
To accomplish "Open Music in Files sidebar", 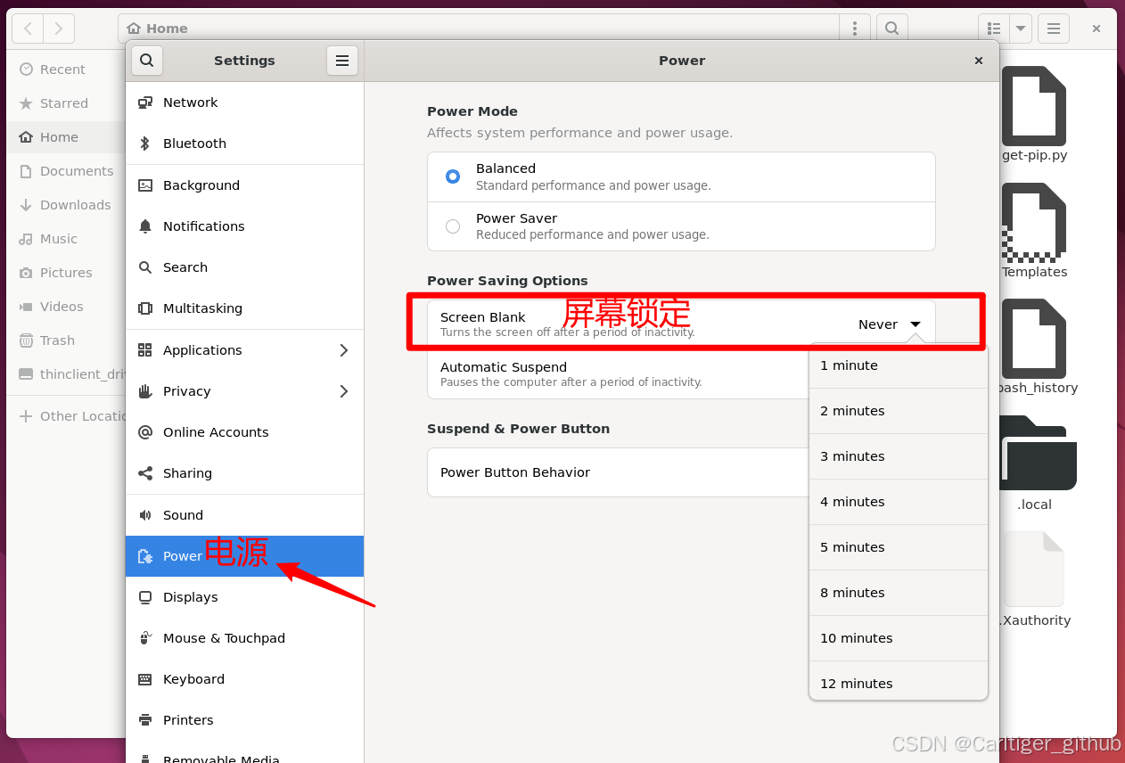I will [66, 239].
